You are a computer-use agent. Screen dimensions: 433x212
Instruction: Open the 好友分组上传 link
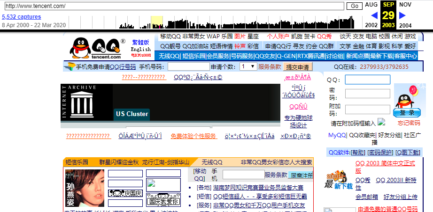coord(401,197)
